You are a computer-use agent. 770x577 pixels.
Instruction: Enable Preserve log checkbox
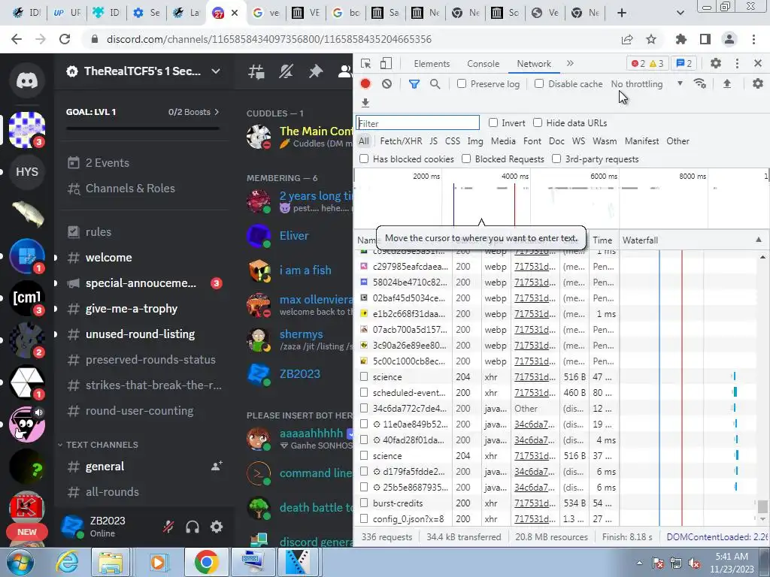pyautogui.click(x=462, y=84)
